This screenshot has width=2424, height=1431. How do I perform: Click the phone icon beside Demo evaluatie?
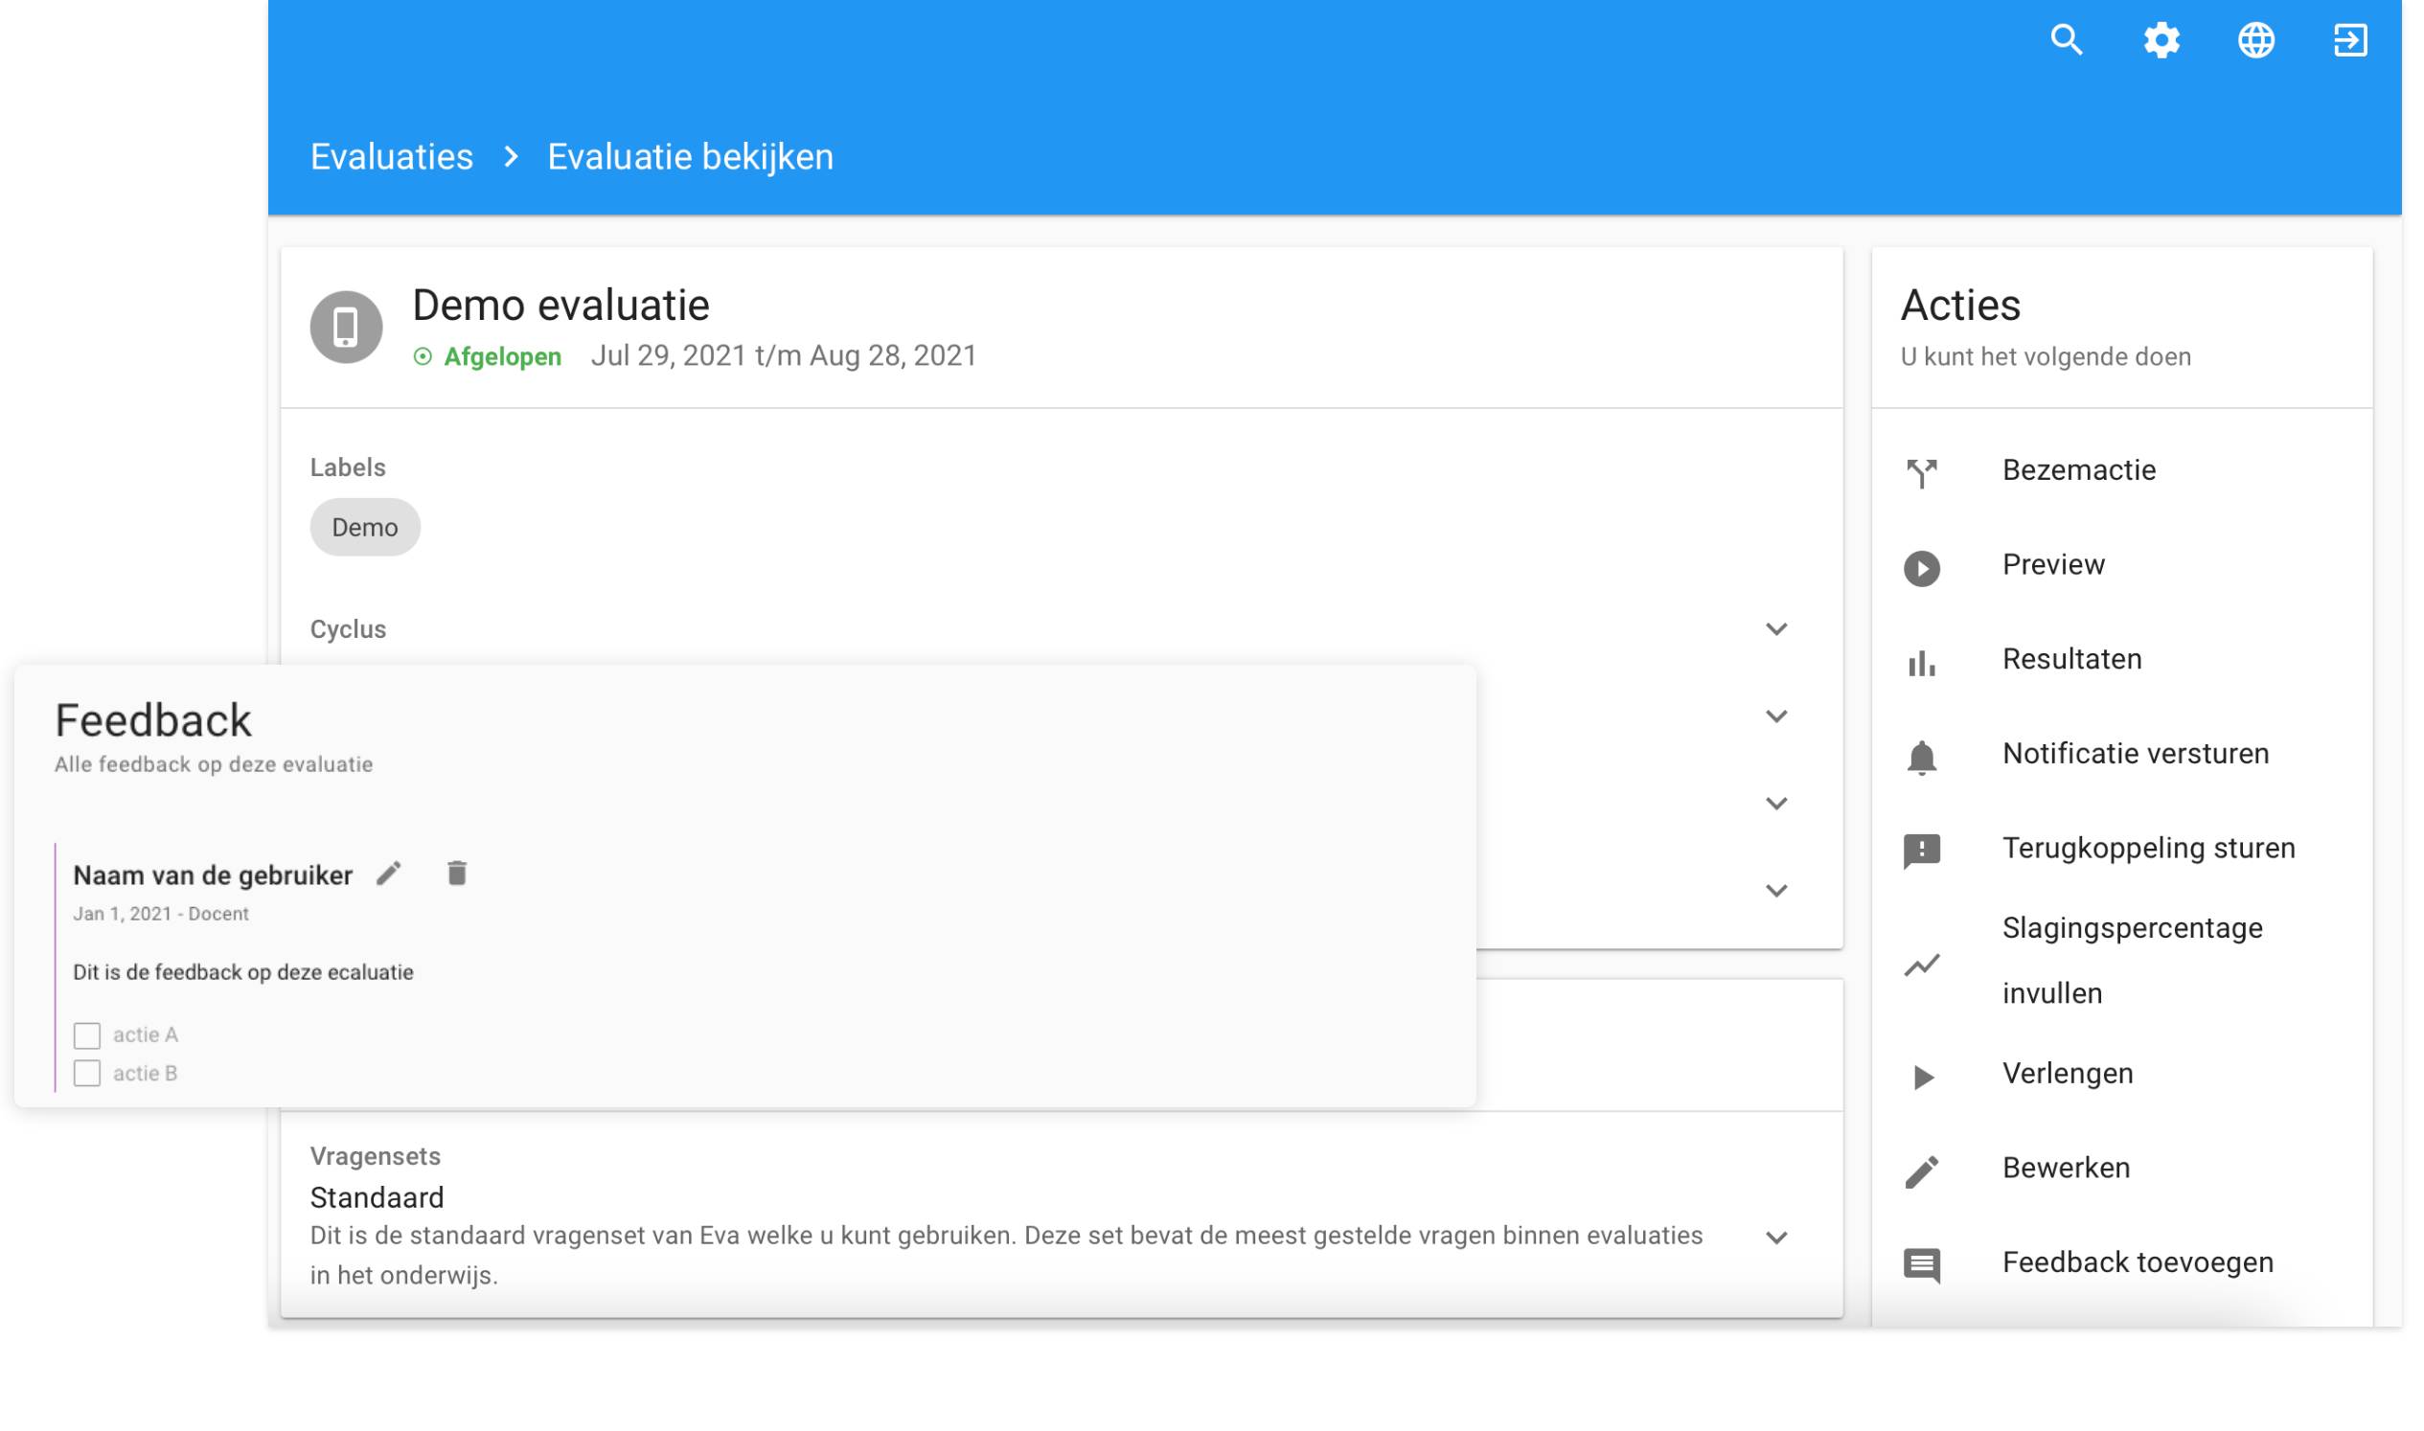[346, 327]
